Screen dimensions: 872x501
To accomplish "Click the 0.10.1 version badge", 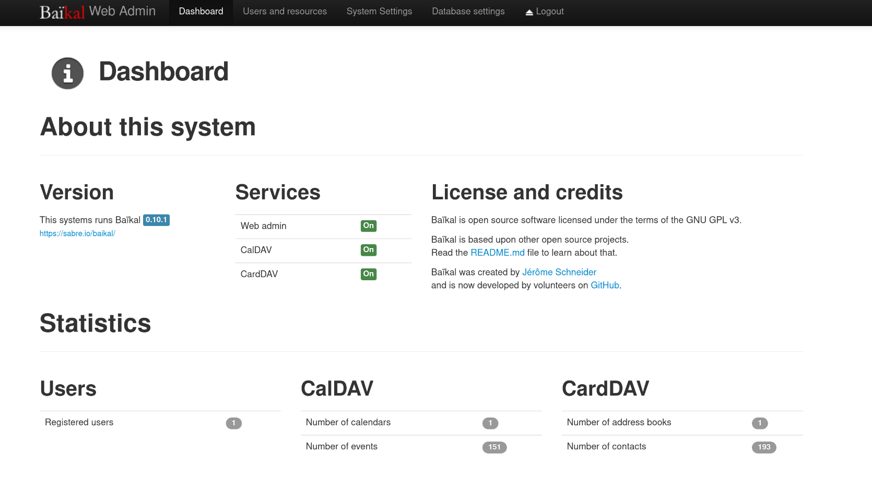I will pyautogui.click(x=156, y=220).
